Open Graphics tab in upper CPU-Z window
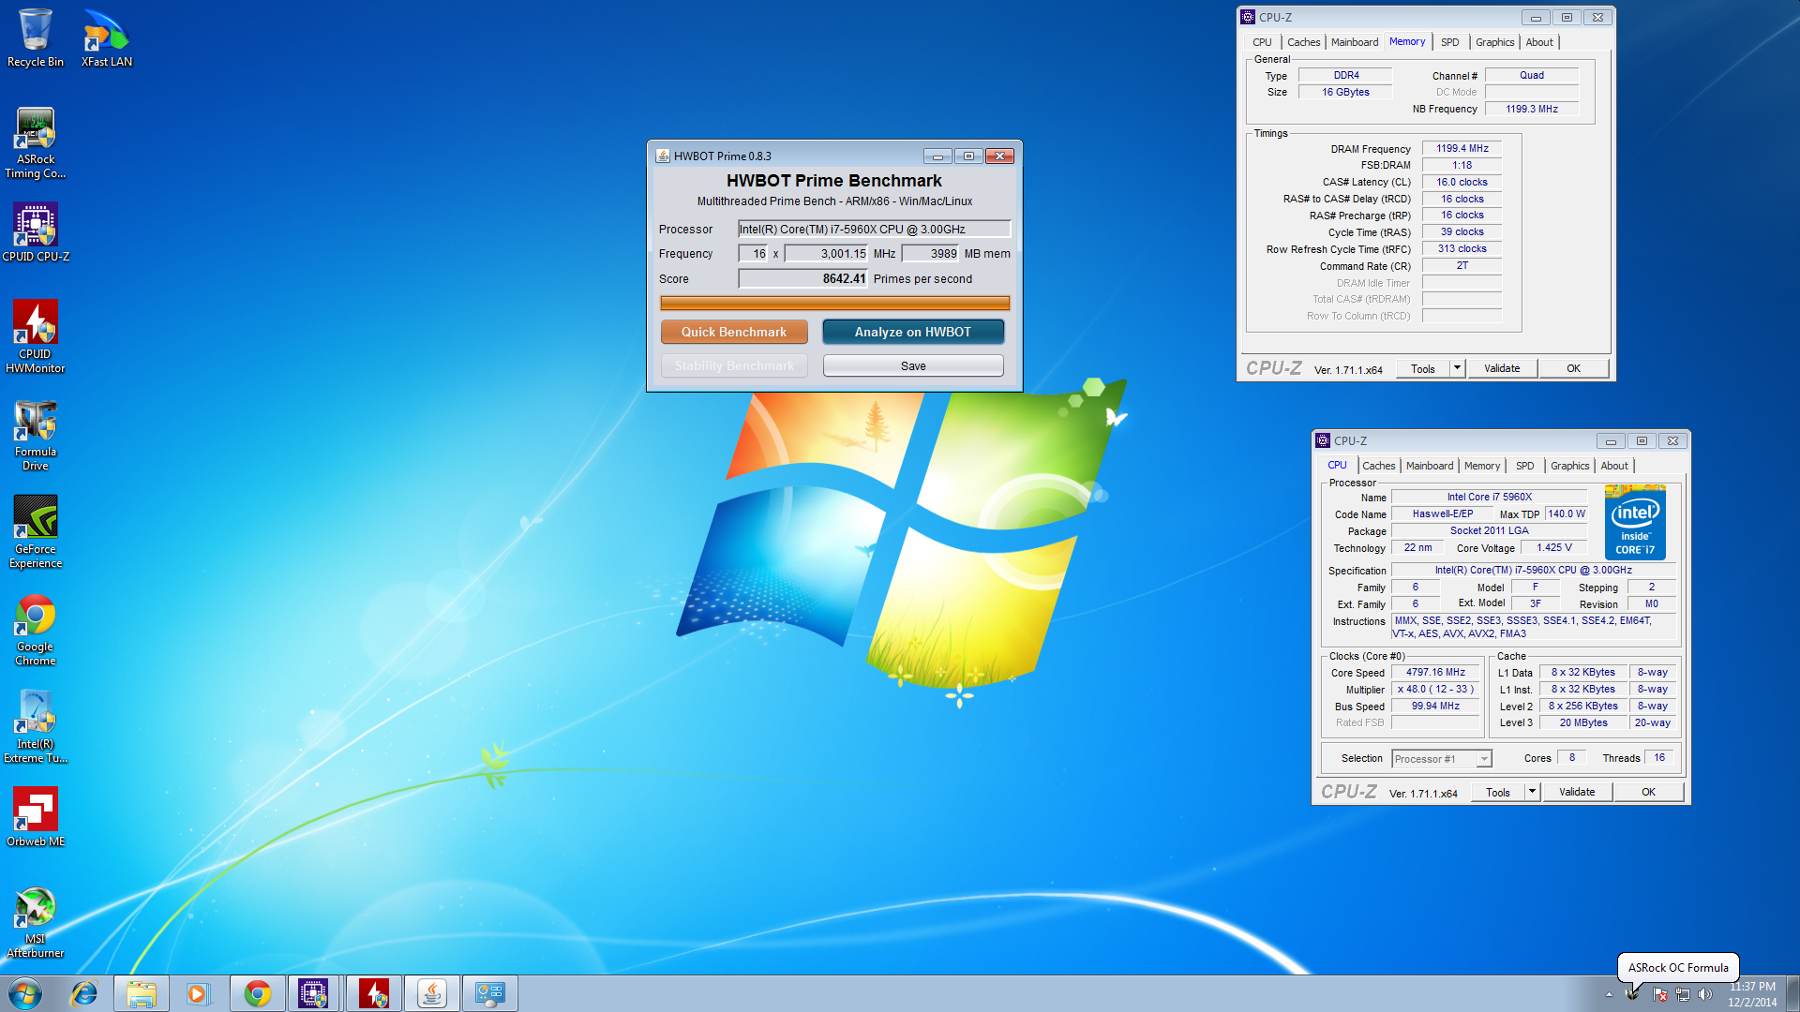Viewport: 1800px width, 1012px height. [x=1494, y=42]
